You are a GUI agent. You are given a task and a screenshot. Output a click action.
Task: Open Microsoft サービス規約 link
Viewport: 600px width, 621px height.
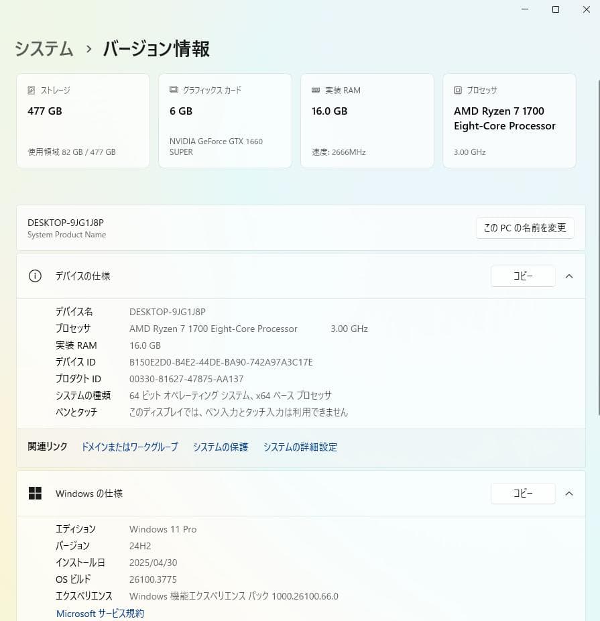(99, 613)
